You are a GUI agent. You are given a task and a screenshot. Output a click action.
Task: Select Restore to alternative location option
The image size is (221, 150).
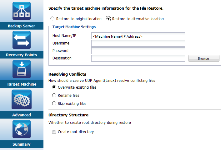click(x=108, y=19)
